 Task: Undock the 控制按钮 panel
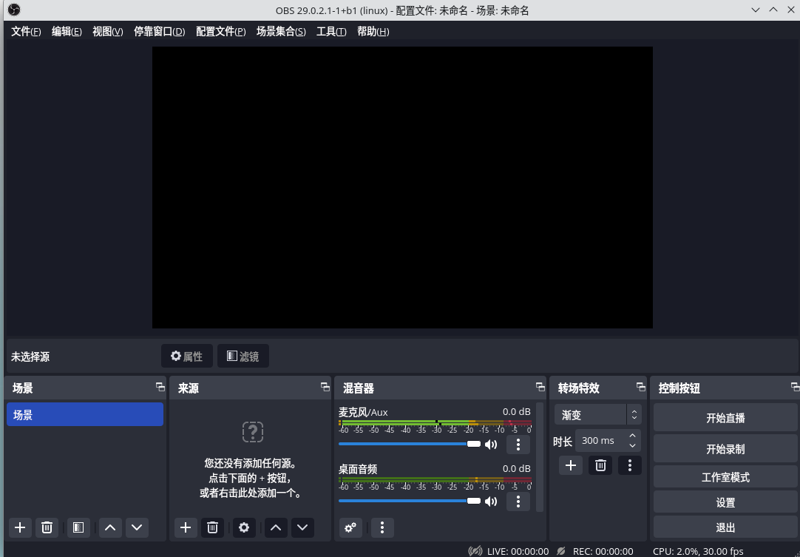pyautogui.click(x=795, y=387)
